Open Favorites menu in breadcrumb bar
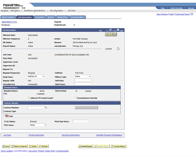 click(4, 11)
